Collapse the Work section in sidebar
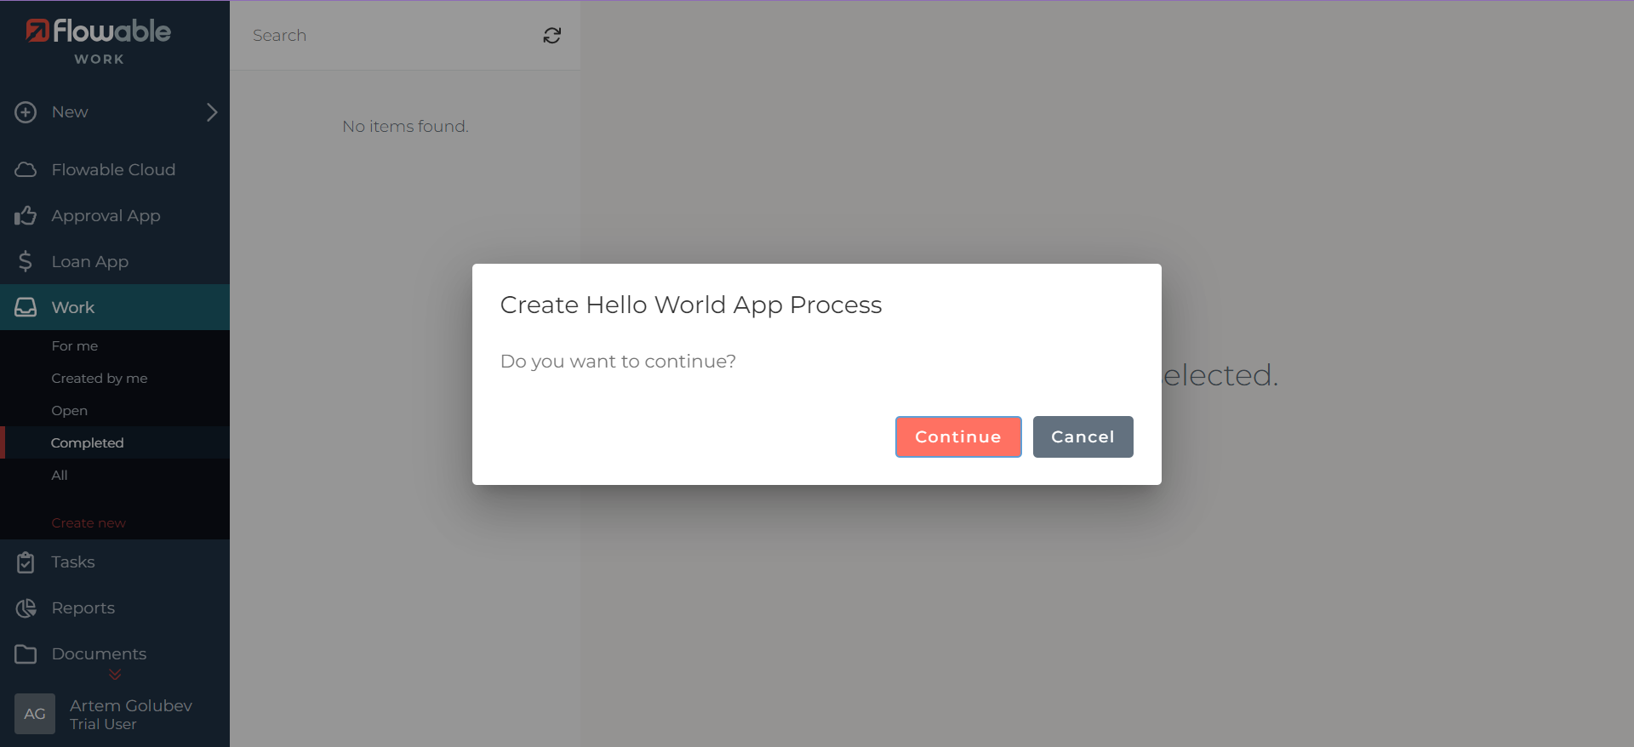Image resolution: width=1634 pixels, height=747 pixels. click(x=73, y=308)
